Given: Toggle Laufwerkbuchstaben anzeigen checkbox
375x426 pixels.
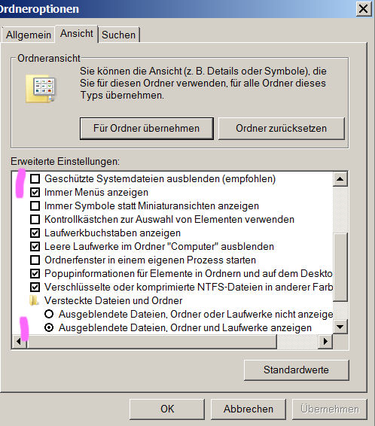Looking at the screenshot, I should pos(35,233).
